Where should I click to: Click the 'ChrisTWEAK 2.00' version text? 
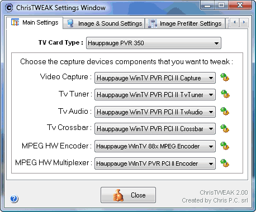tap(224, 192)
